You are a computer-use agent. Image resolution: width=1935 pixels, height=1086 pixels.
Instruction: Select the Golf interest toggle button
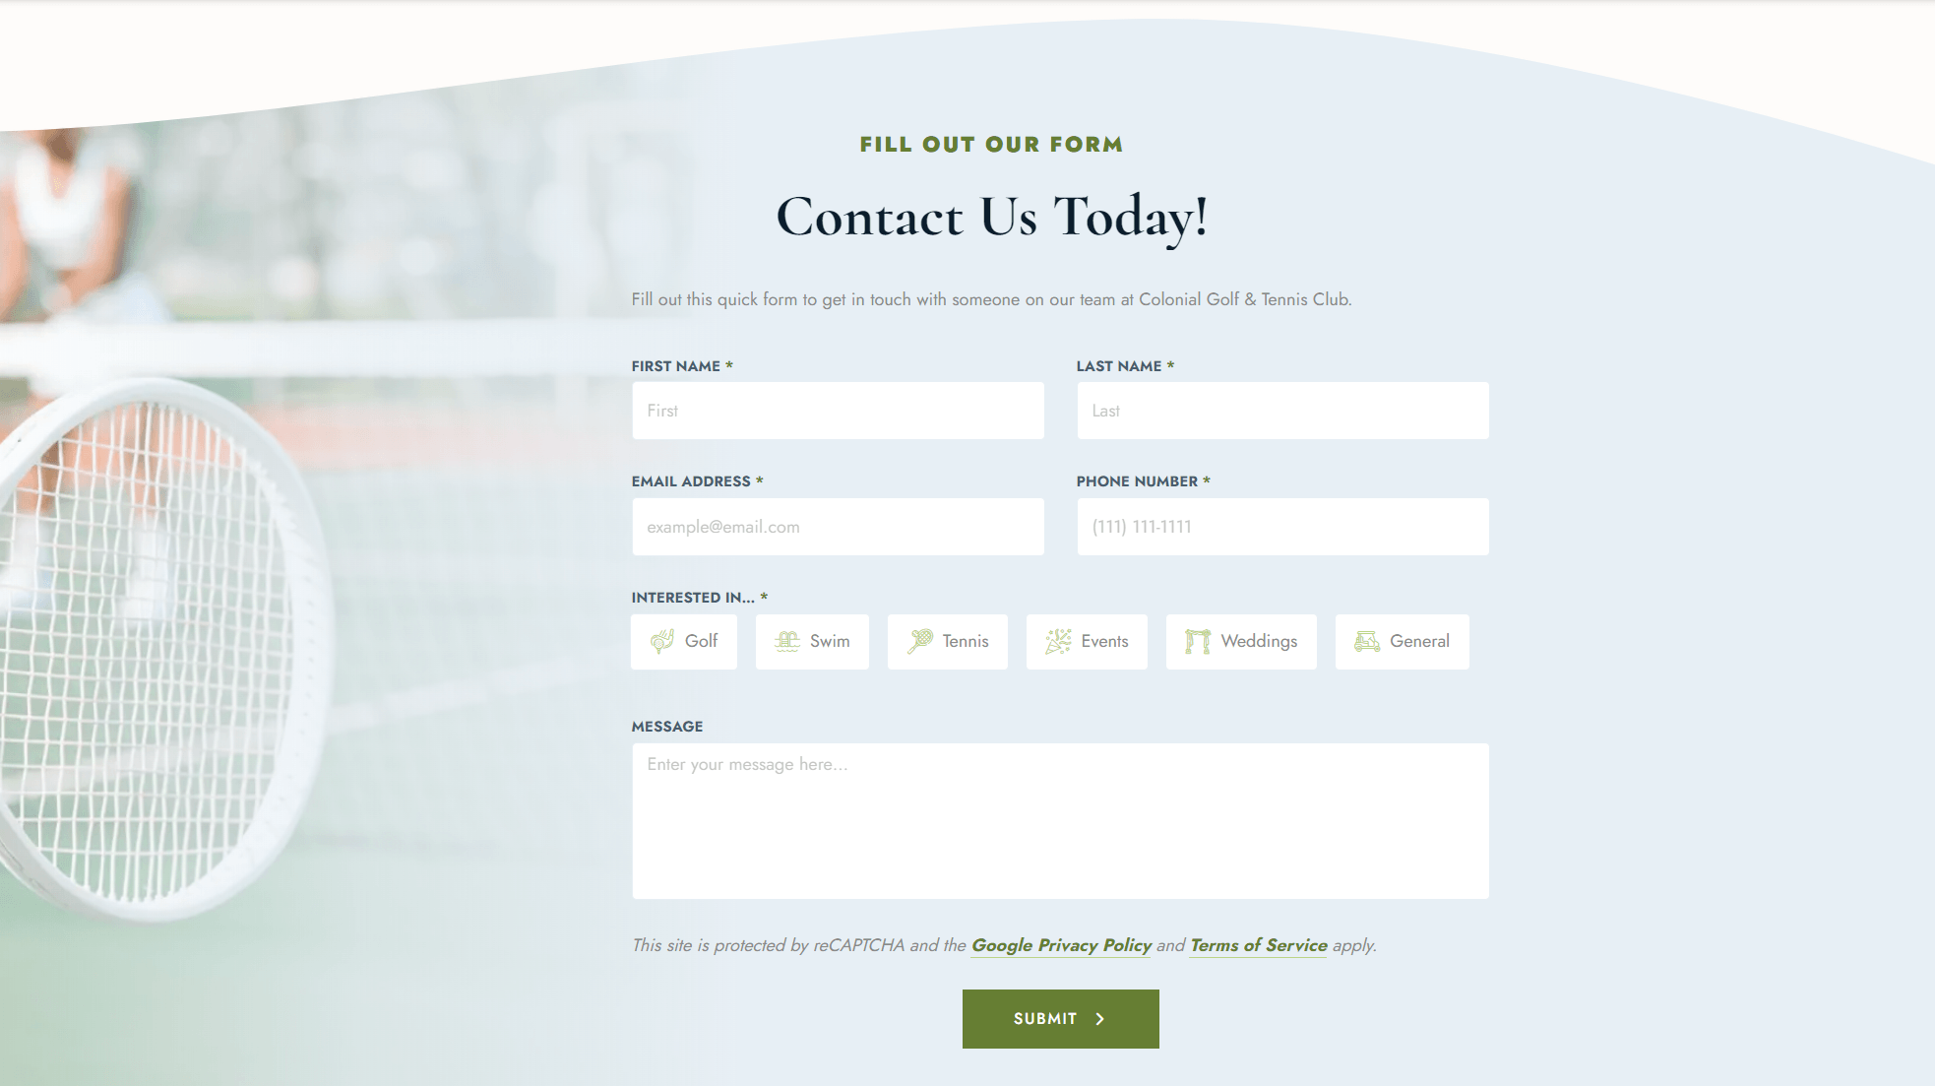pyautogui.click(x=683, y=641)
